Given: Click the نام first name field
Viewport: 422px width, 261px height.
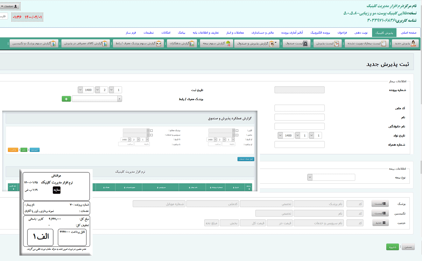Looking at the screenshot, I should coord(299,117).
